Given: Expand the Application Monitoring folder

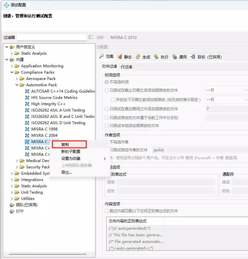Looking at the screenshot, I should click(x=12, y=66).
